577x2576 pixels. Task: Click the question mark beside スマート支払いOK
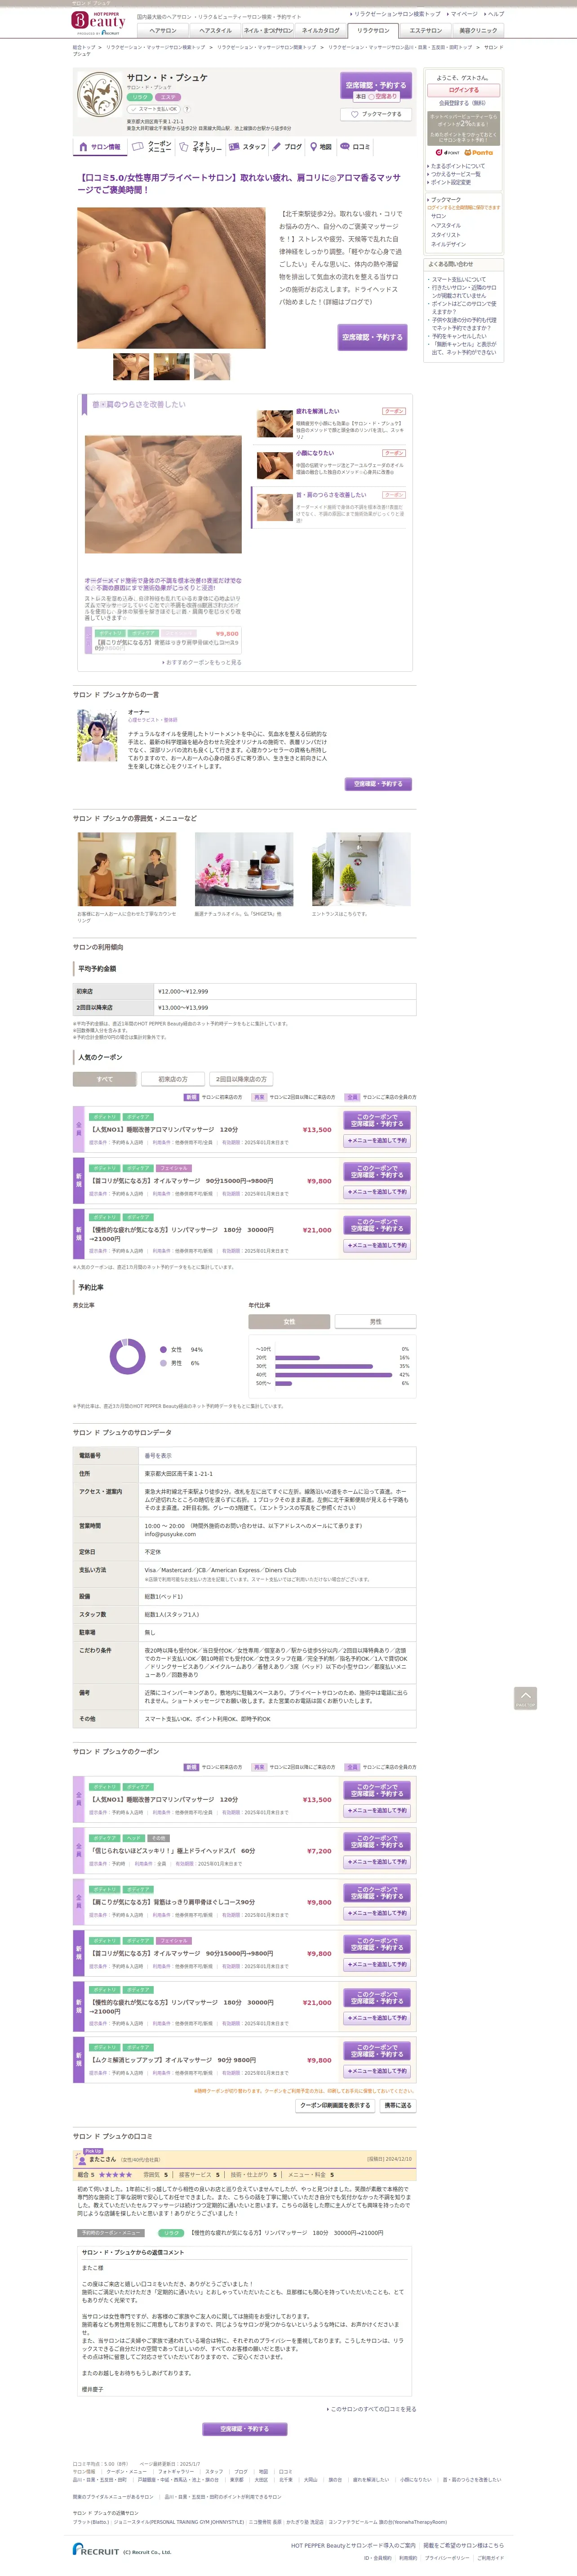point(186,109)
